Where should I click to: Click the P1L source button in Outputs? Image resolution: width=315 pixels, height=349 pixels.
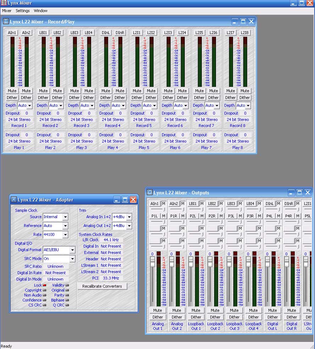[155, 216]
